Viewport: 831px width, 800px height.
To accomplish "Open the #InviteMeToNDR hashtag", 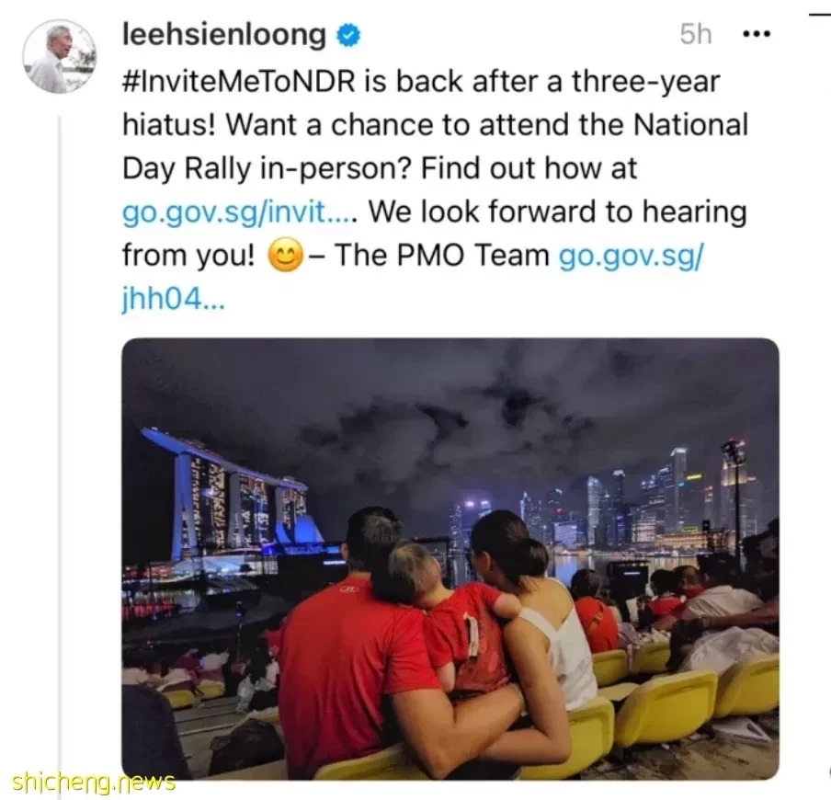I will click(238, 82).
